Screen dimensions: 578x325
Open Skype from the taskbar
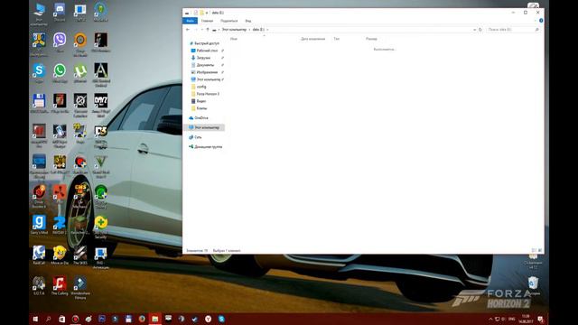[x=221, y=319]
